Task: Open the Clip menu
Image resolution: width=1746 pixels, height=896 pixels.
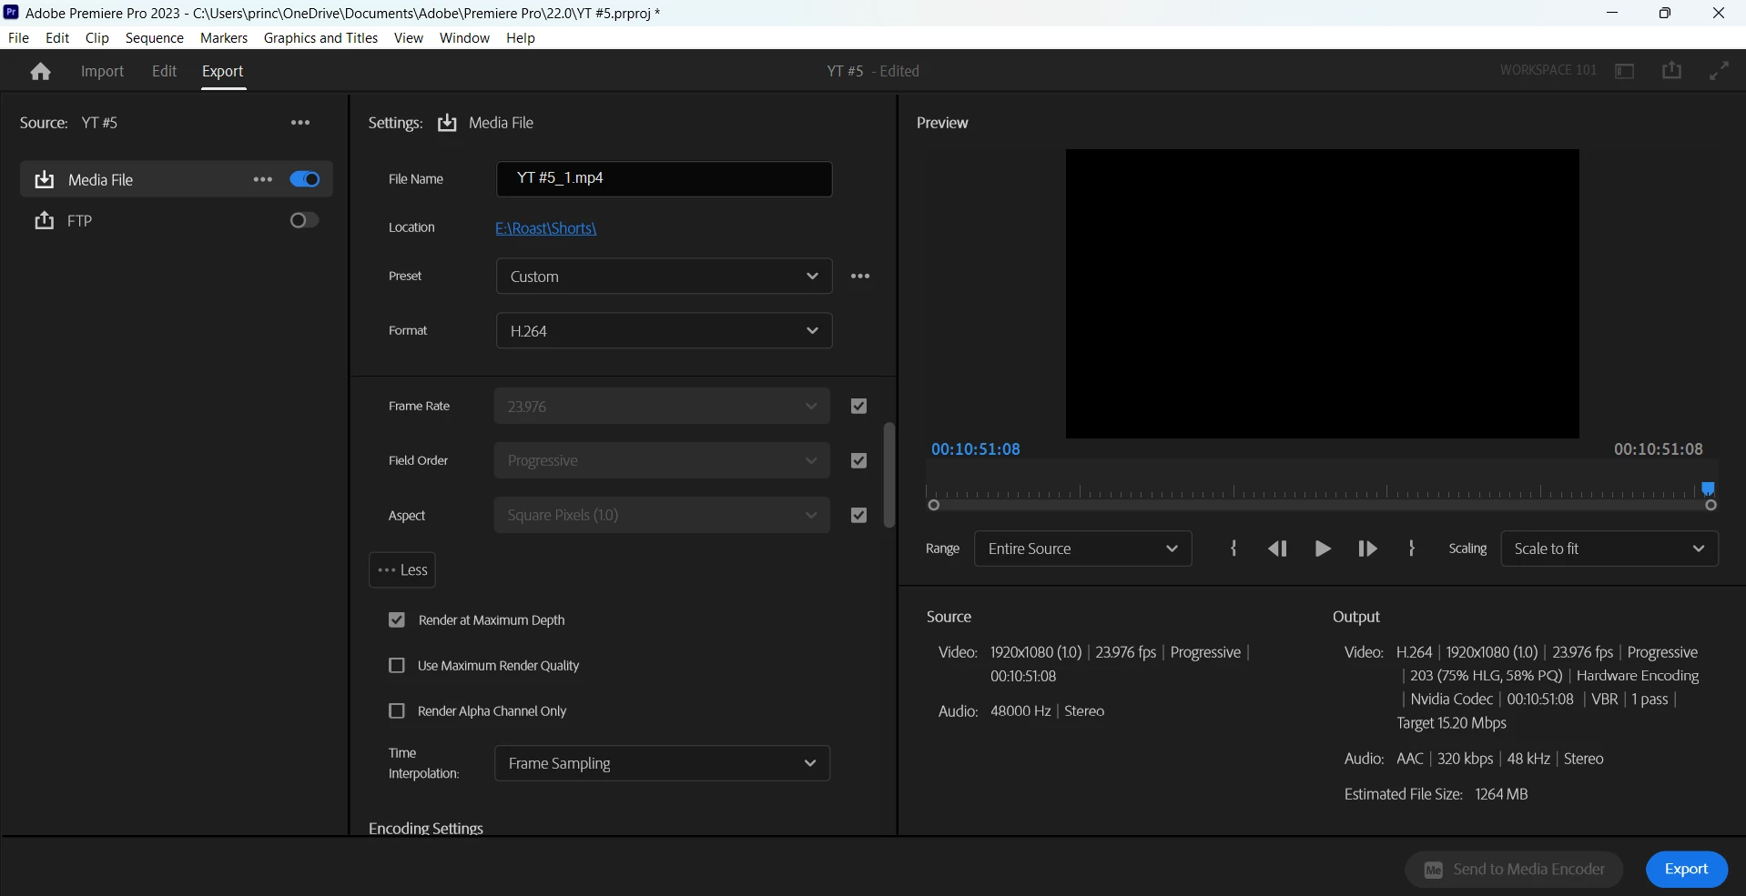Action: 97,38
